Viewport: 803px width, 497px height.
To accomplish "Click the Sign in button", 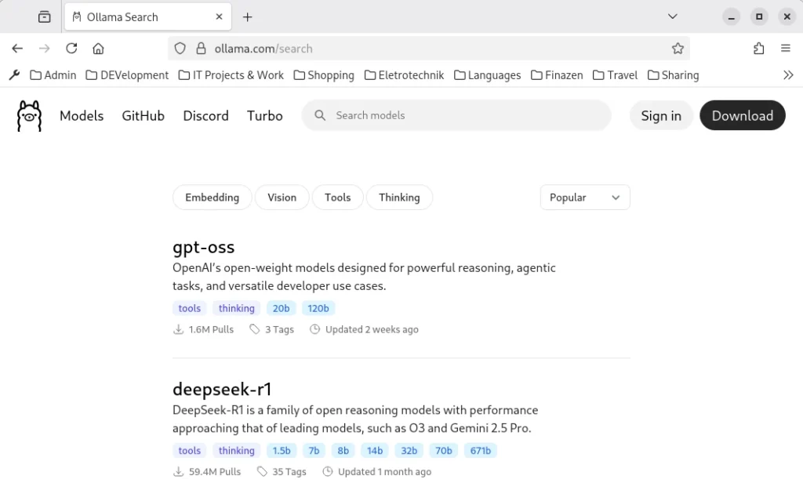I will point(661,116).
